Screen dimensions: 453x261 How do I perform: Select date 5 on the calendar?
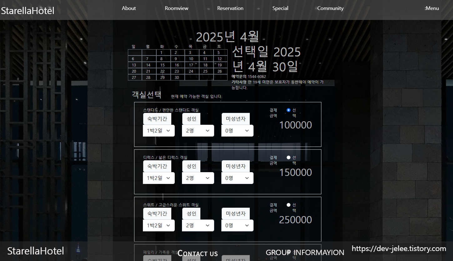pos(220,53)
